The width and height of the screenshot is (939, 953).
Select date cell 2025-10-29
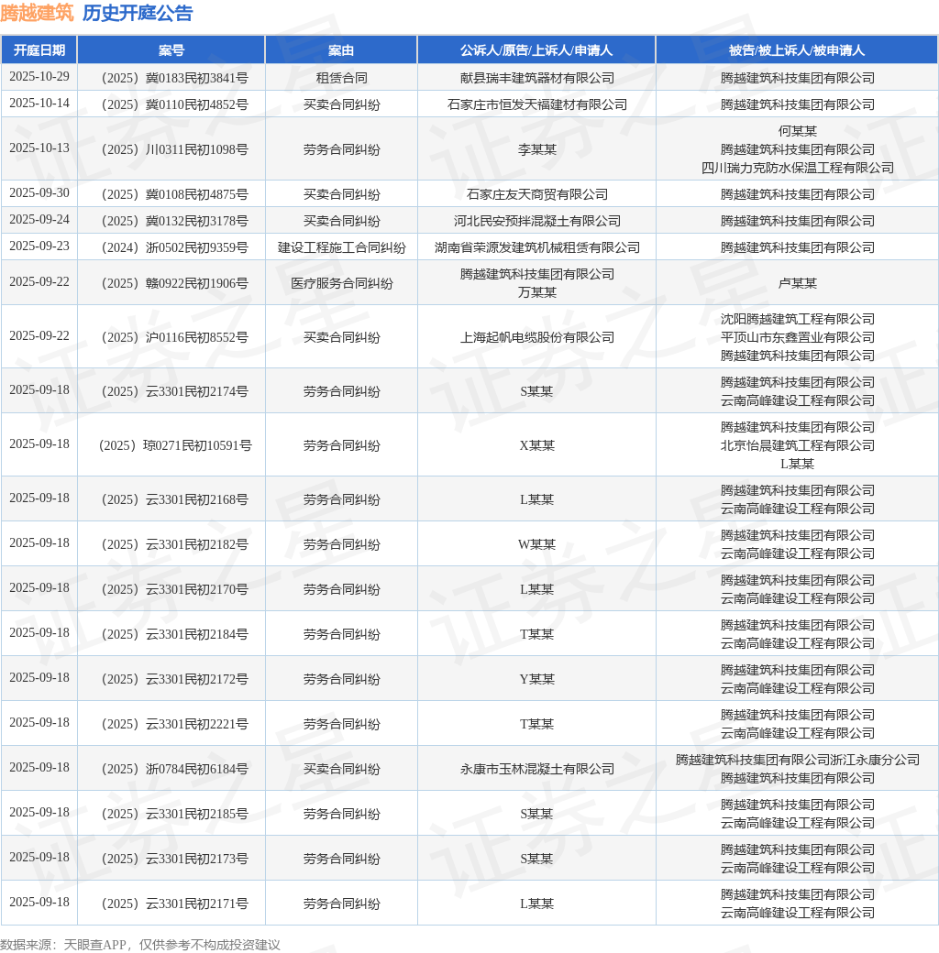click(39, 77)
